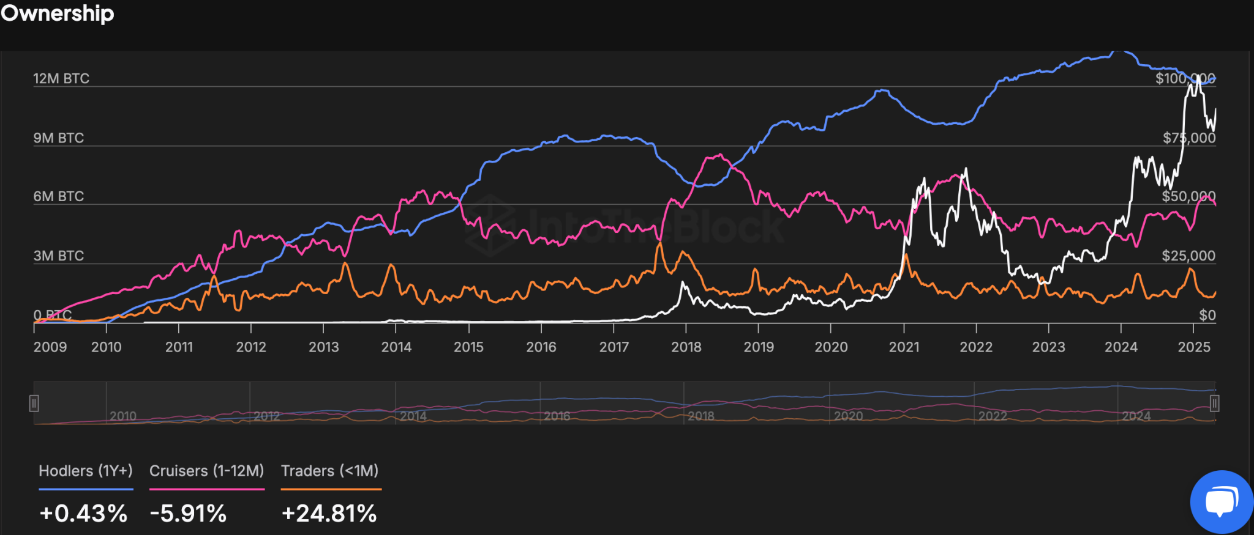
Task: Select 2024 in the mini range navigator
Action: click(1136, 416)
